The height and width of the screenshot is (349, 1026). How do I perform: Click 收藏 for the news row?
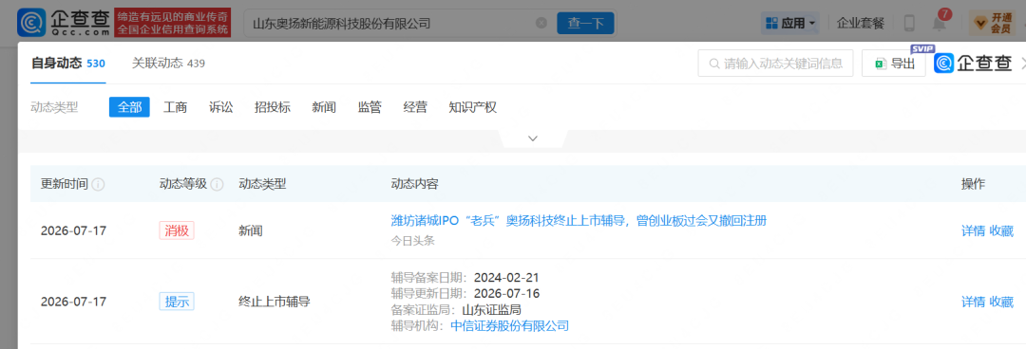[x=1001, y=230]
